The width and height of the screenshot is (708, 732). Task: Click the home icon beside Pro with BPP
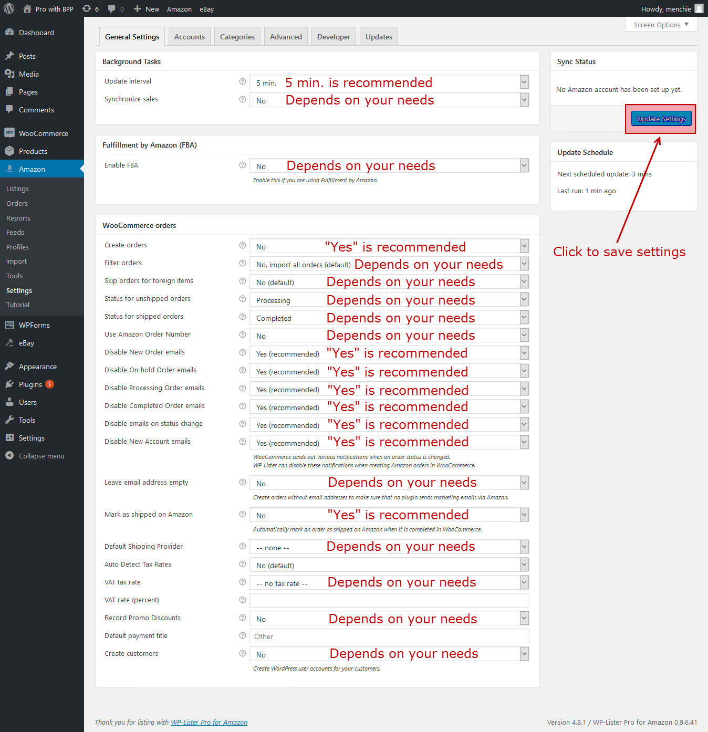pyautogui.click(x=27, y=8)
